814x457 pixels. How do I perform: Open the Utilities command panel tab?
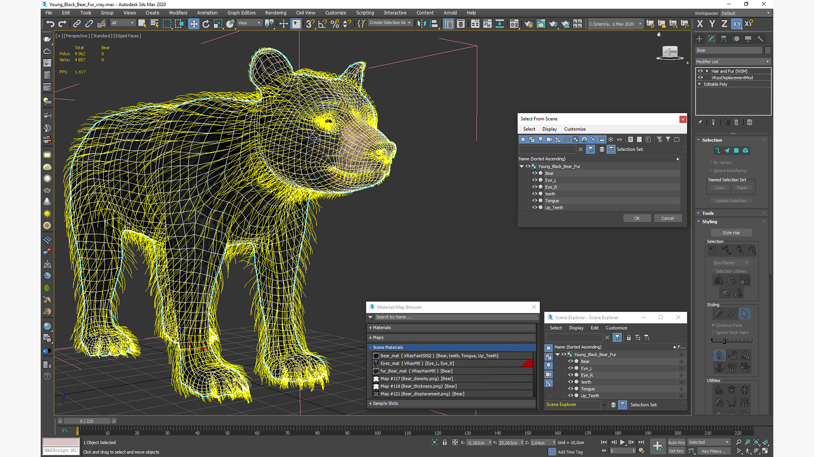tap(760, 39)
